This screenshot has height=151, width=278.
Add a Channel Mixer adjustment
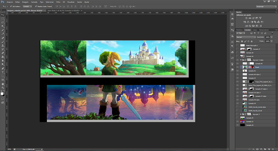coord(259,22)
